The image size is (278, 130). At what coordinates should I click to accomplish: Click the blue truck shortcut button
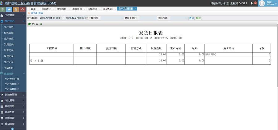click(9, 9)
